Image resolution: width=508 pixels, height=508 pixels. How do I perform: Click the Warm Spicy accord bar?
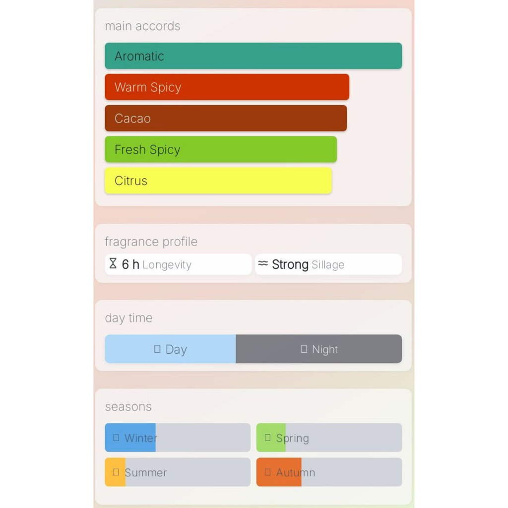tap(227, 87)
